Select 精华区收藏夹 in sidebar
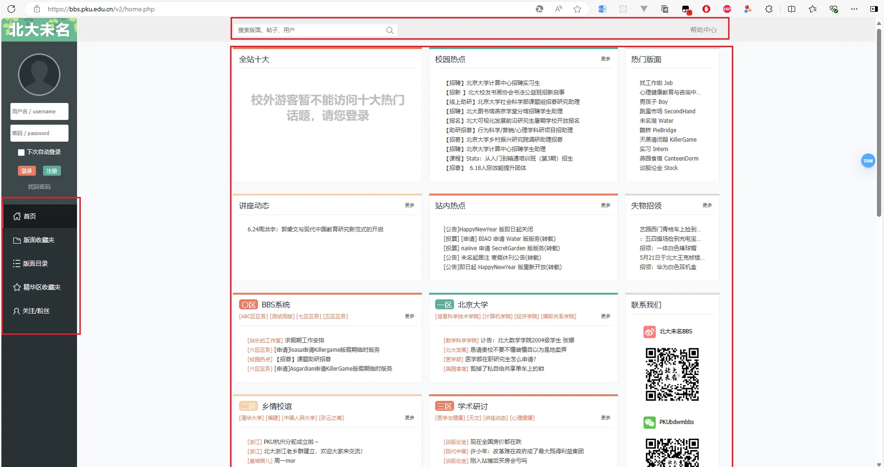Viewport: 884px width, 467px height. (42, 287)
